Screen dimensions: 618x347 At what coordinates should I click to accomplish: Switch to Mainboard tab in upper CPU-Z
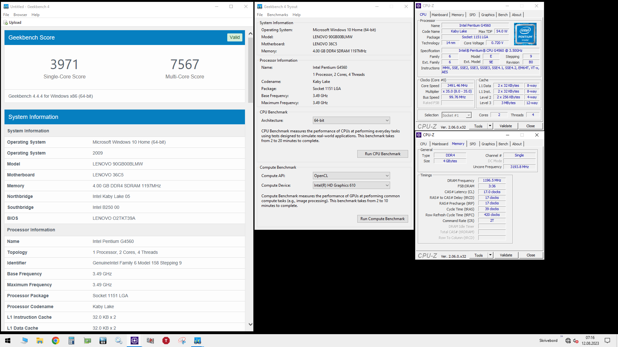440,15
